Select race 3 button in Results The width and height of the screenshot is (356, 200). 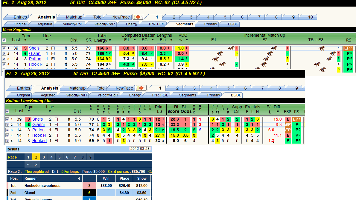pos(44,157)
